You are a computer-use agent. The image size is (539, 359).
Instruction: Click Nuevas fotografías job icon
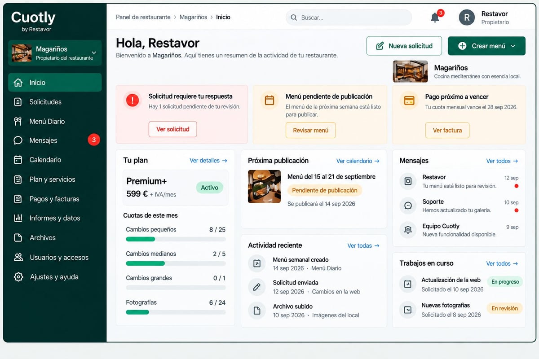(407, 310)
